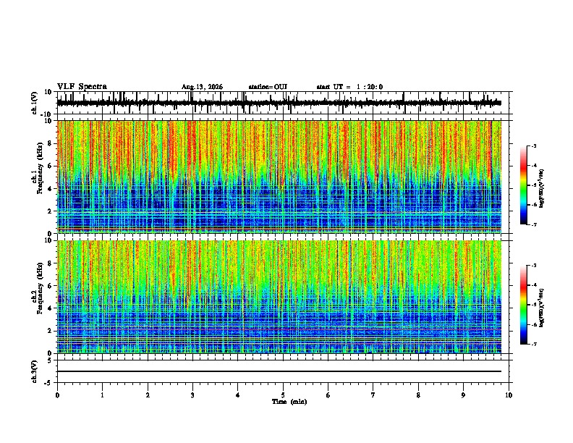
Task: Click the "-7" label on ch.2 colorbar
Action: pyautogui.click(x=533, y=345)
